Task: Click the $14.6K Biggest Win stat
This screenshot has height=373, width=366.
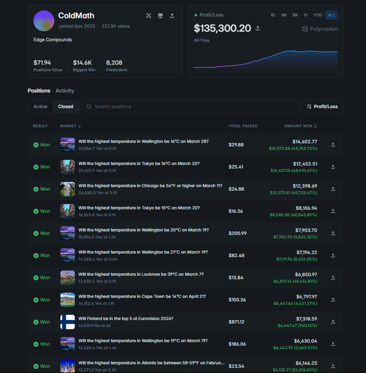Action: pyautogui.click(x=84, y=66)
